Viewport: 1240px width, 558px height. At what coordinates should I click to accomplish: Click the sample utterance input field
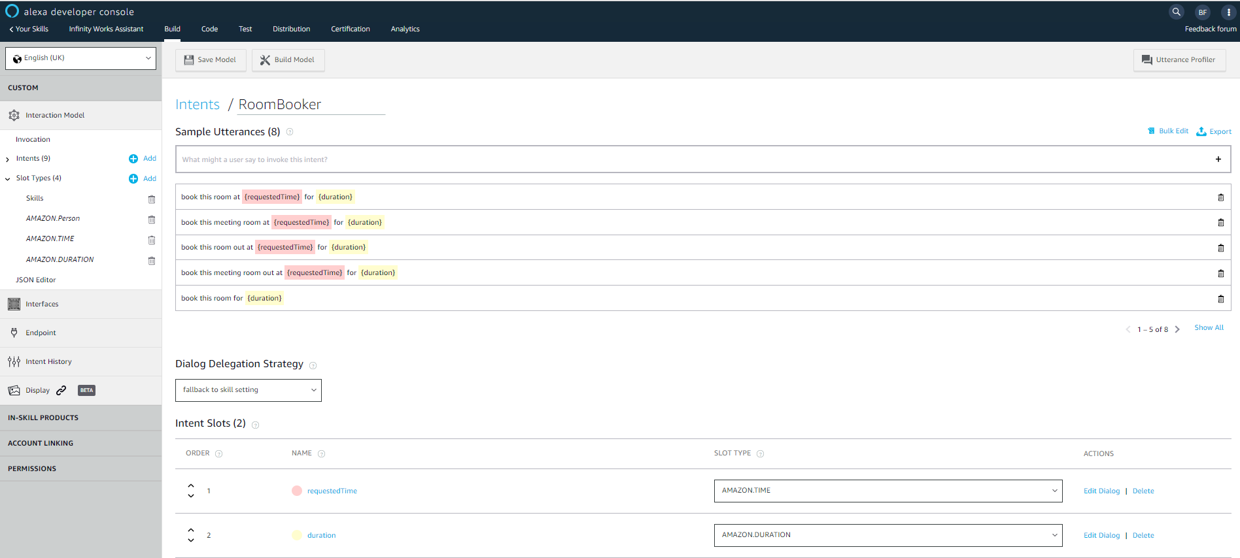tap(693, 159)
